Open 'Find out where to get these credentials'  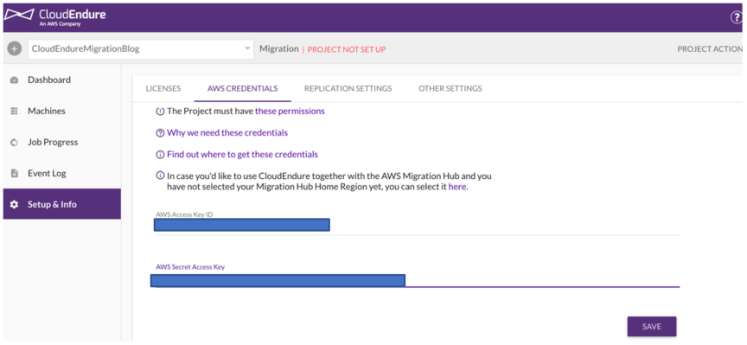242,155
